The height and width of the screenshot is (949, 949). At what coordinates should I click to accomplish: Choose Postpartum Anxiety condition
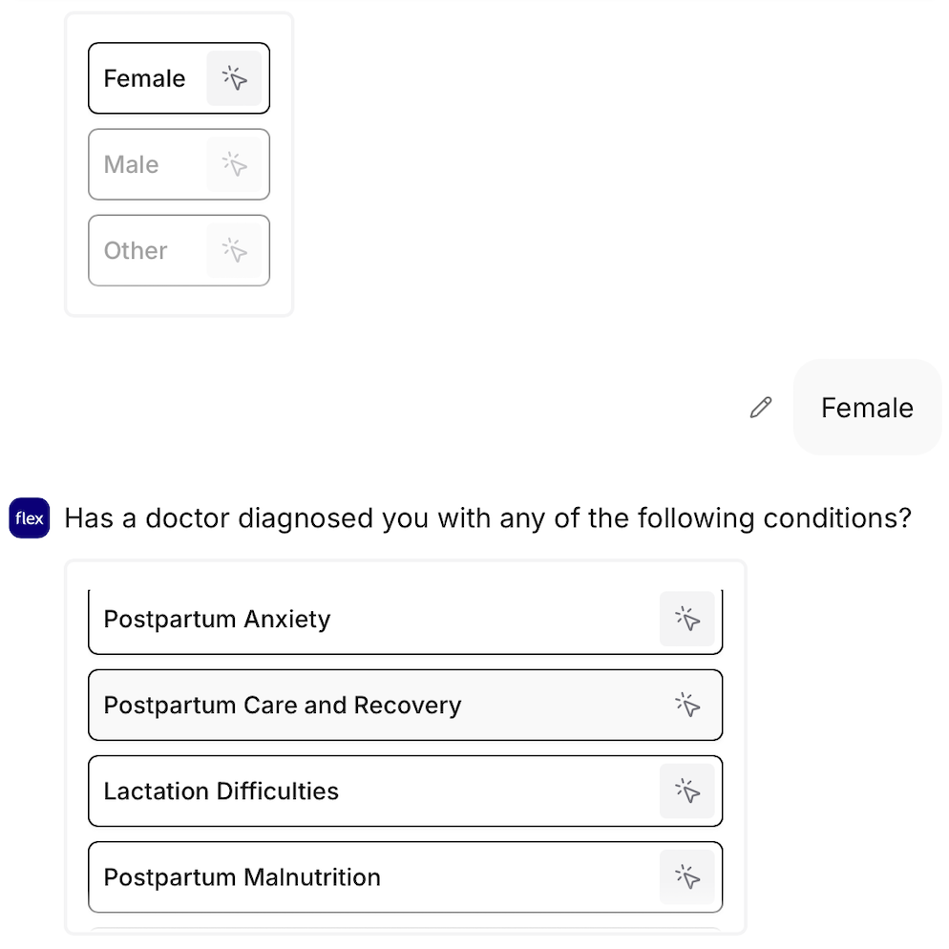[406, 621]
